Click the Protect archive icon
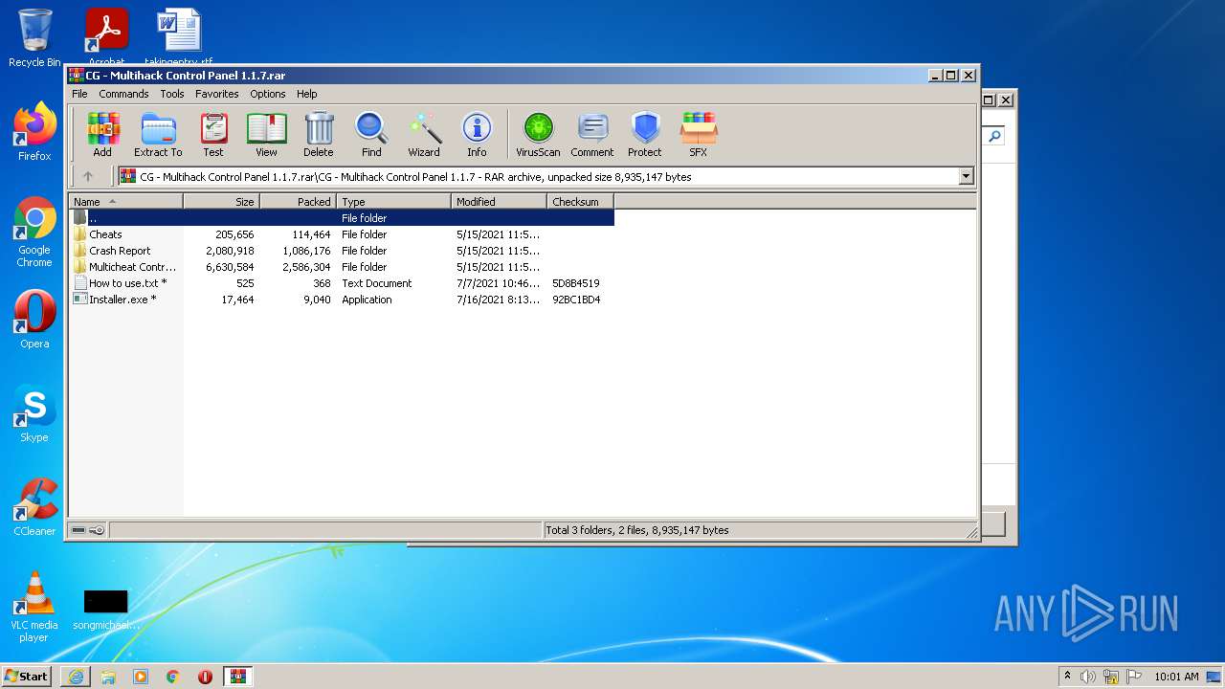 pyautogui.click(x=645, y=135)
